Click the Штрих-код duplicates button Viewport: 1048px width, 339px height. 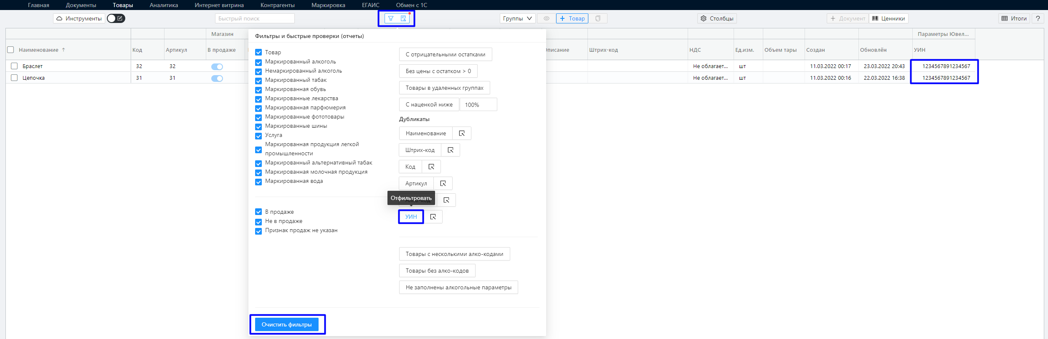tap(420, 150)
